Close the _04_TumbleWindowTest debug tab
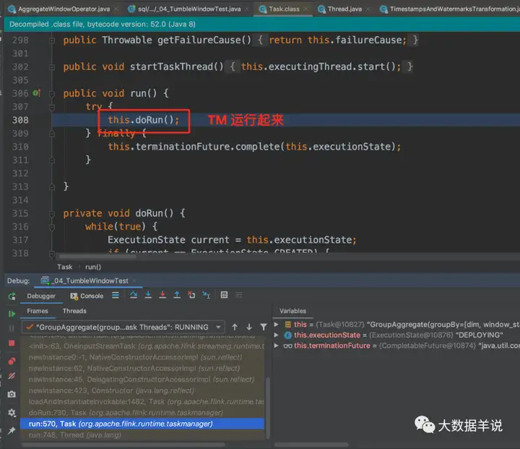This screenshot has height=449, width=520. click(x=134, y=281)
